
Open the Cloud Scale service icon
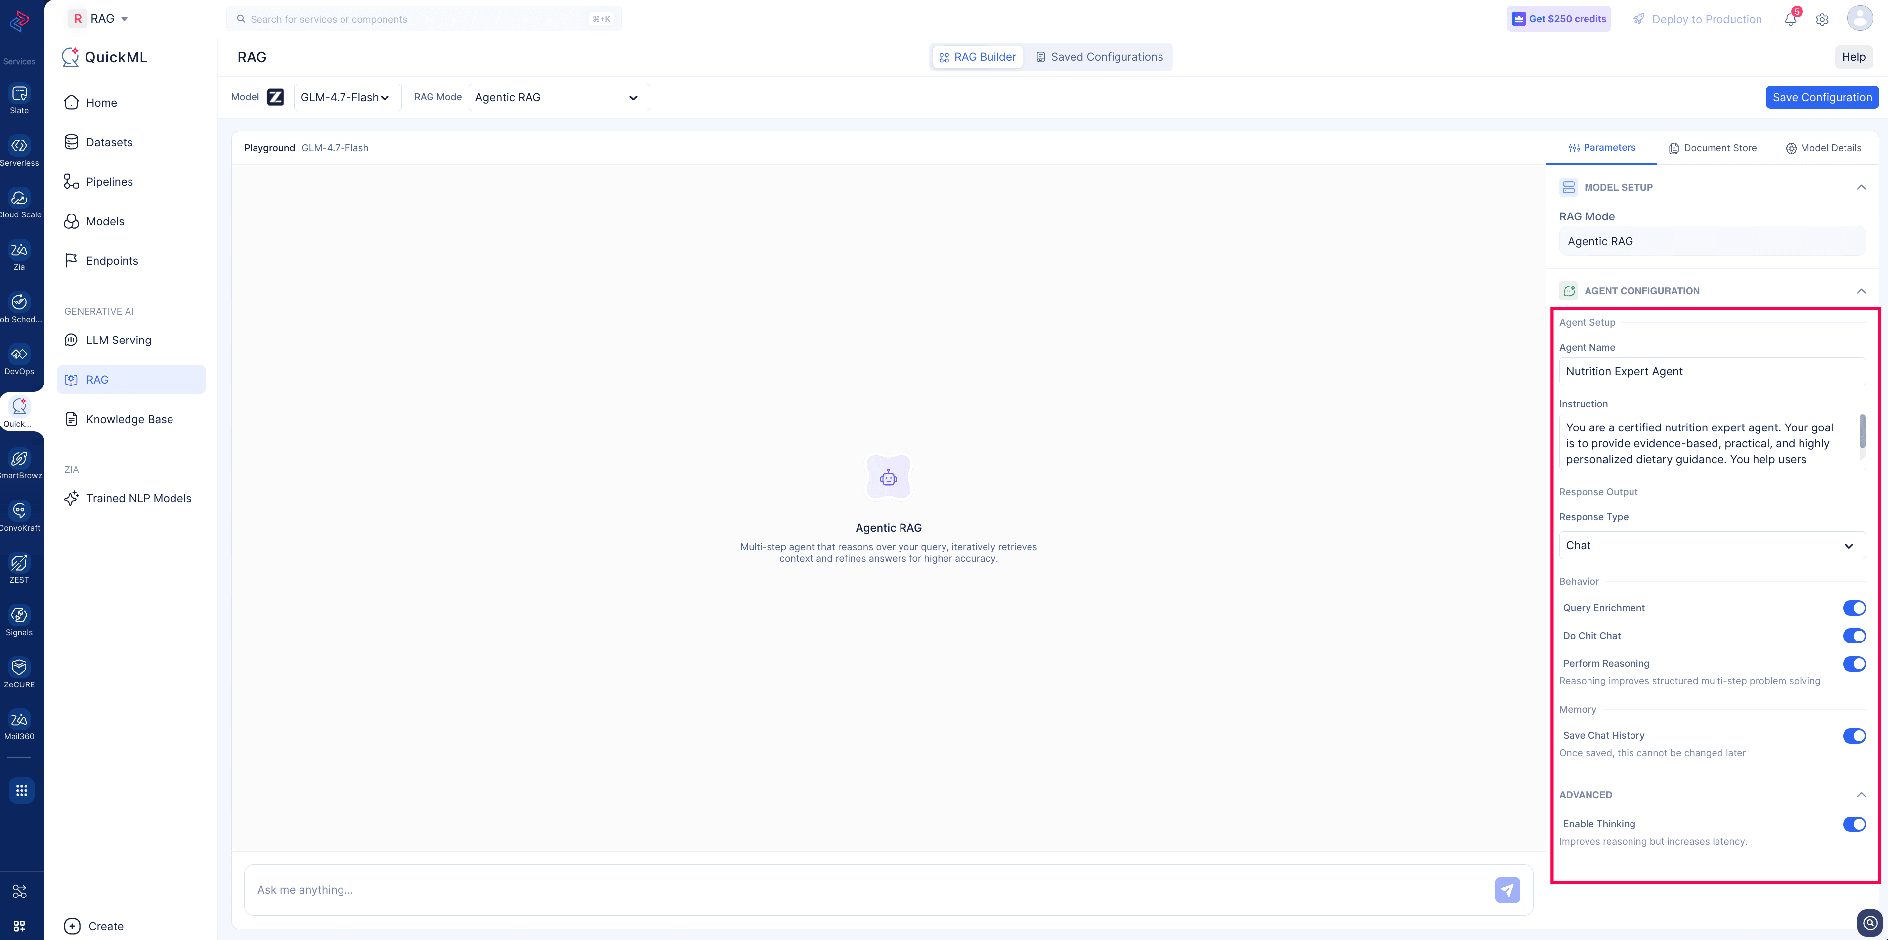20,198
